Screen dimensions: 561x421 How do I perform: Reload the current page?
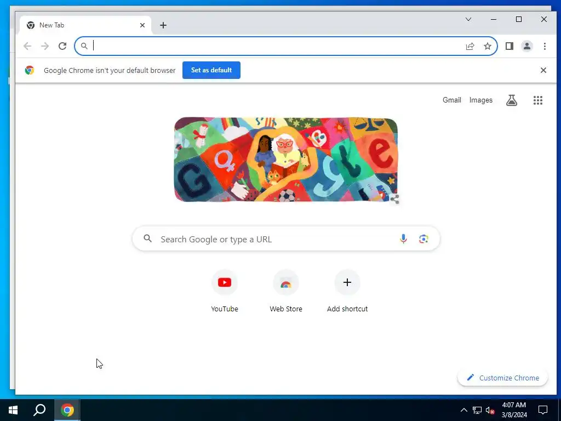62,46
